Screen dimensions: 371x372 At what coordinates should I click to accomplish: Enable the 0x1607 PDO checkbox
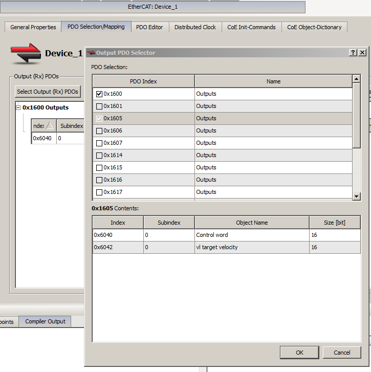pos(99,143)
